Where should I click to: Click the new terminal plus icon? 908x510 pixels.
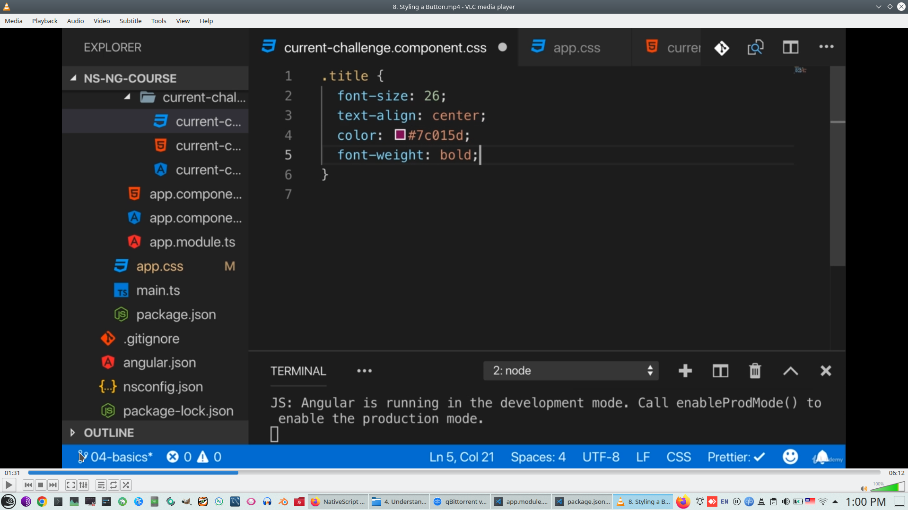point(685,371)
